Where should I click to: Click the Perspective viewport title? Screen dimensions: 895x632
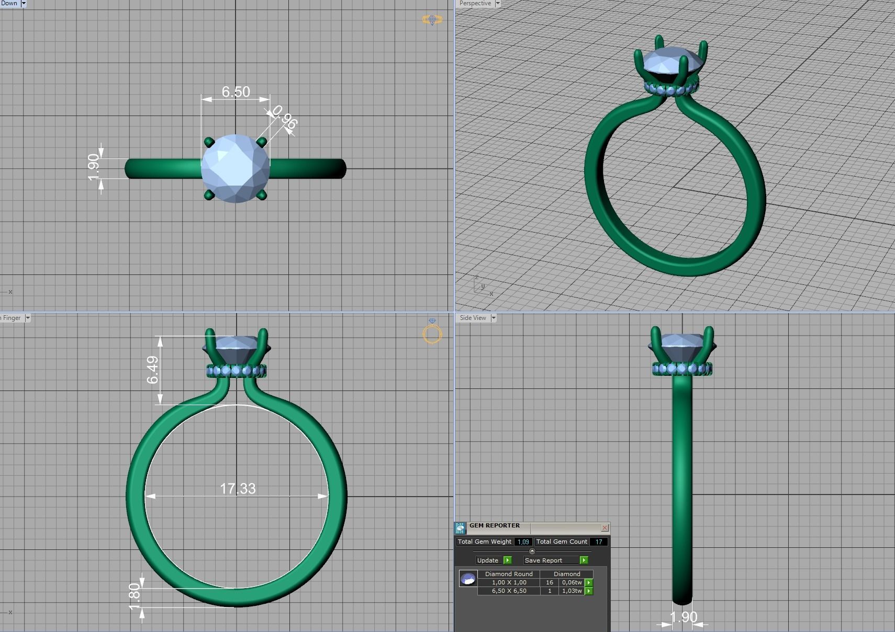coord(475,3)
